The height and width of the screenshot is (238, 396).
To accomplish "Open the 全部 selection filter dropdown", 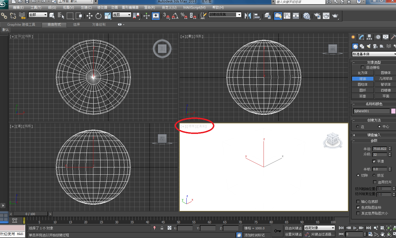I will (x=38, y=15).
